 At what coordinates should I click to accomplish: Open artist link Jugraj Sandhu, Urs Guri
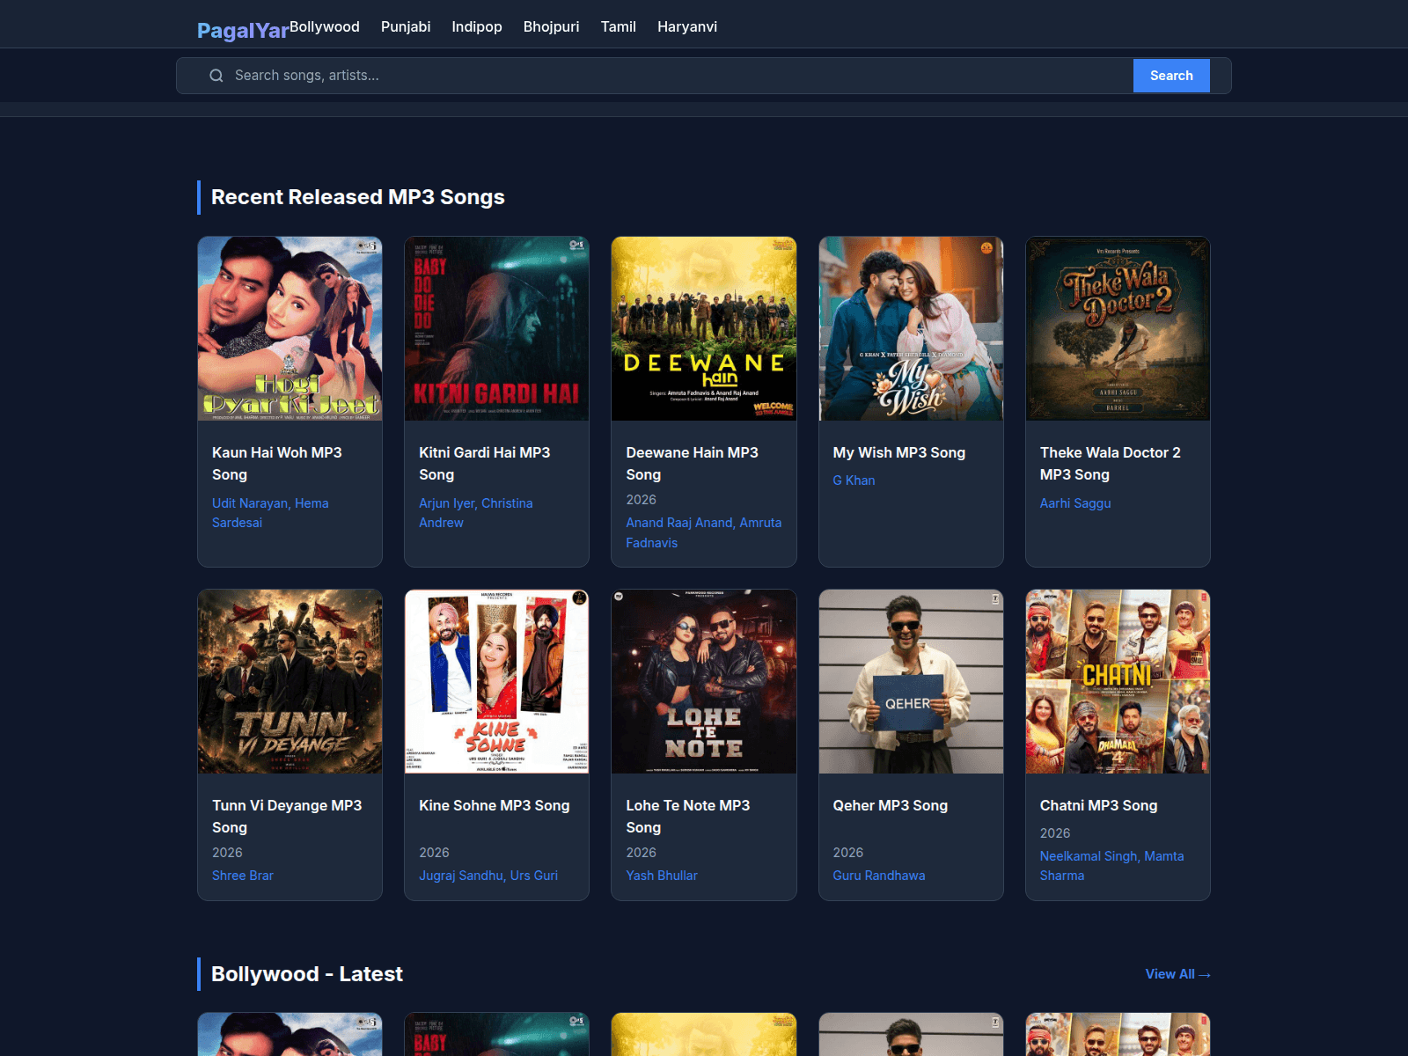(x=488, y=876)
